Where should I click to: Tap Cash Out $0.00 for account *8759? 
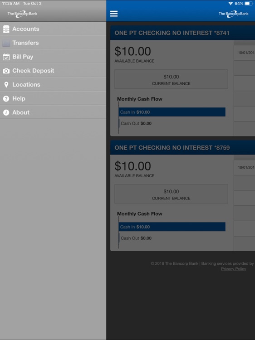point(136,238)
